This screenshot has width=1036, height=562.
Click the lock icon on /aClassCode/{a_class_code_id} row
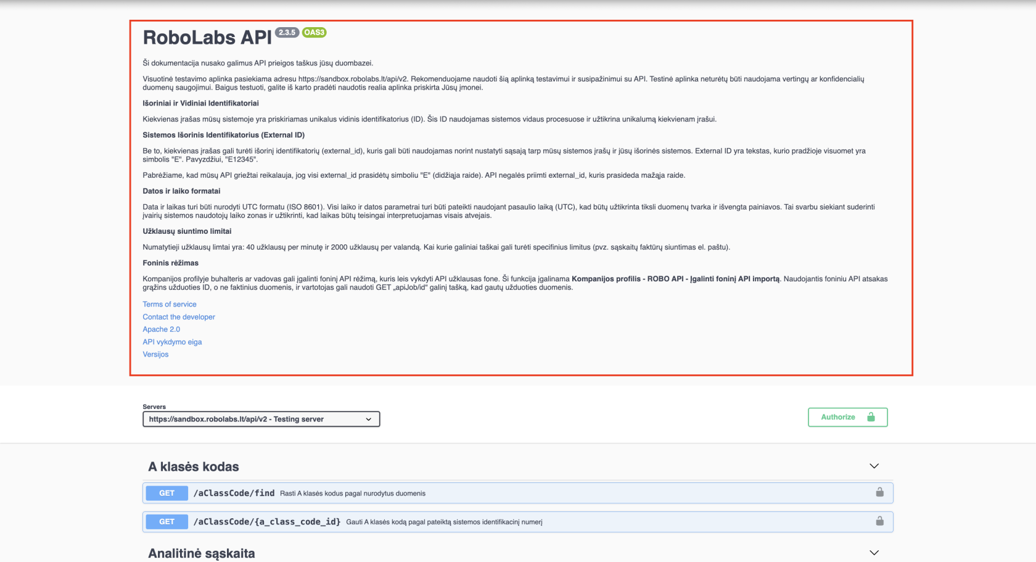point(879,521)
